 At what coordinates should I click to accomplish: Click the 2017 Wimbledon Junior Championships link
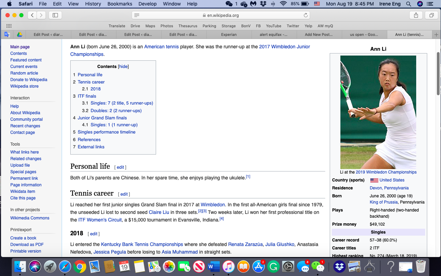[x=284, y=47]
